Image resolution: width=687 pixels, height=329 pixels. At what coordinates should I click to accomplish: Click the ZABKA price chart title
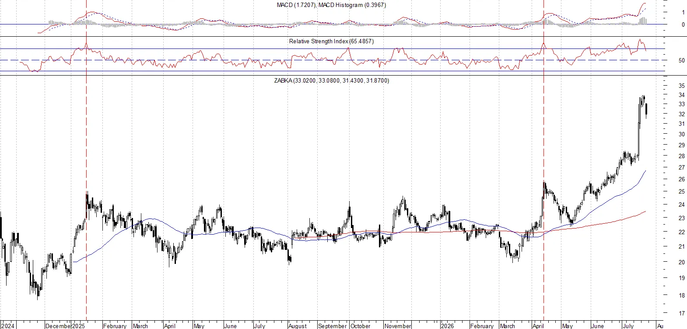(331, 81)
